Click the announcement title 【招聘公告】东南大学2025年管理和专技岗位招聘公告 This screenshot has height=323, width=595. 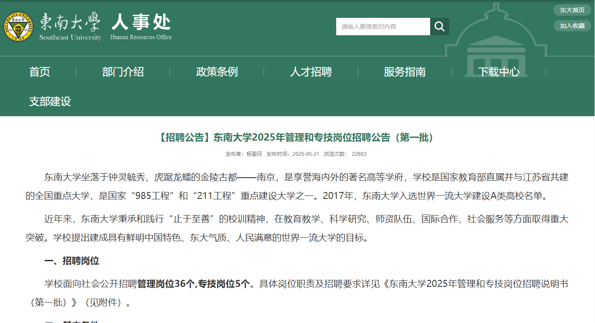pyautogui.click(x=297, y=138)
